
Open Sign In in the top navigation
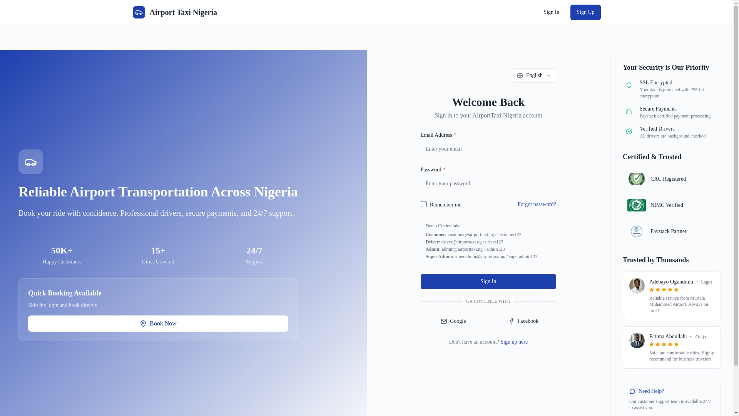click(x=551, y=12)
